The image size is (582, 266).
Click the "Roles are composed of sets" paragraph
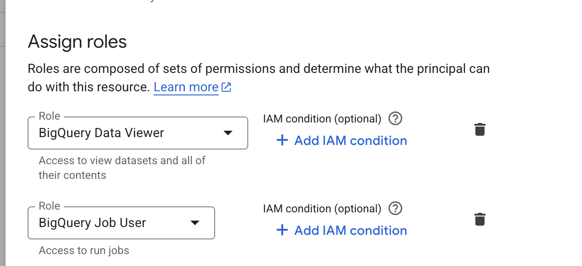(x=258, y=69)
